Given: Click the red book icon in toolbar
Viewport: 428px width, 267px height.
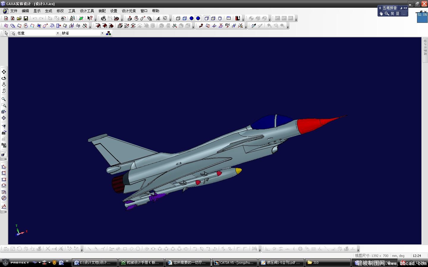Looking at the screenshot, I should [x=237, y=18].
